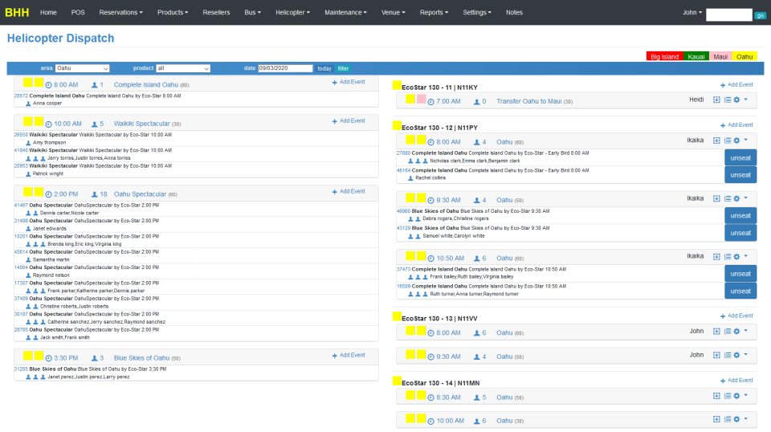Open list icon on N11MN 8:30 AM flight
Screen dimensions: 771x432
tap(728, 396)
